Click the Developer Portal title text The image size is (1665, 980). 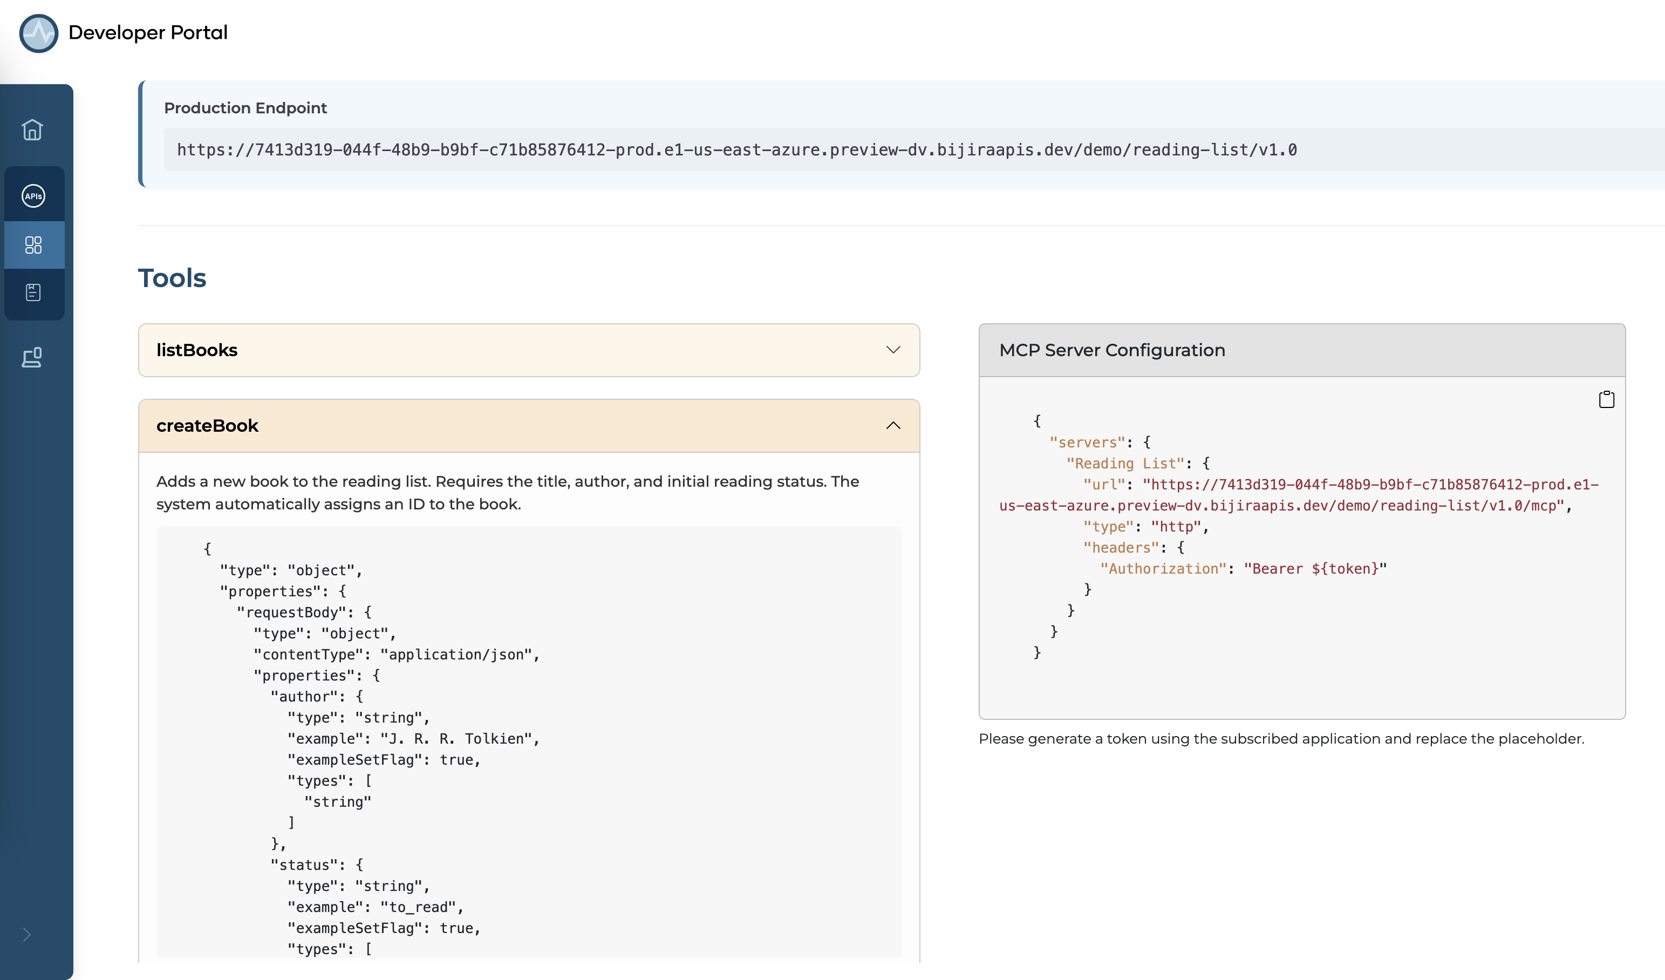point(148,32)
